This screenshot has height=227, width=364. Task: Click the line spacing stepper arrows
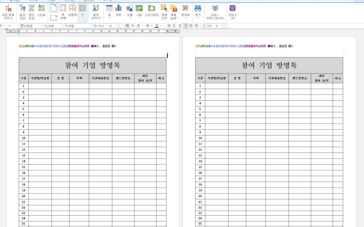[x=225, y=26]
